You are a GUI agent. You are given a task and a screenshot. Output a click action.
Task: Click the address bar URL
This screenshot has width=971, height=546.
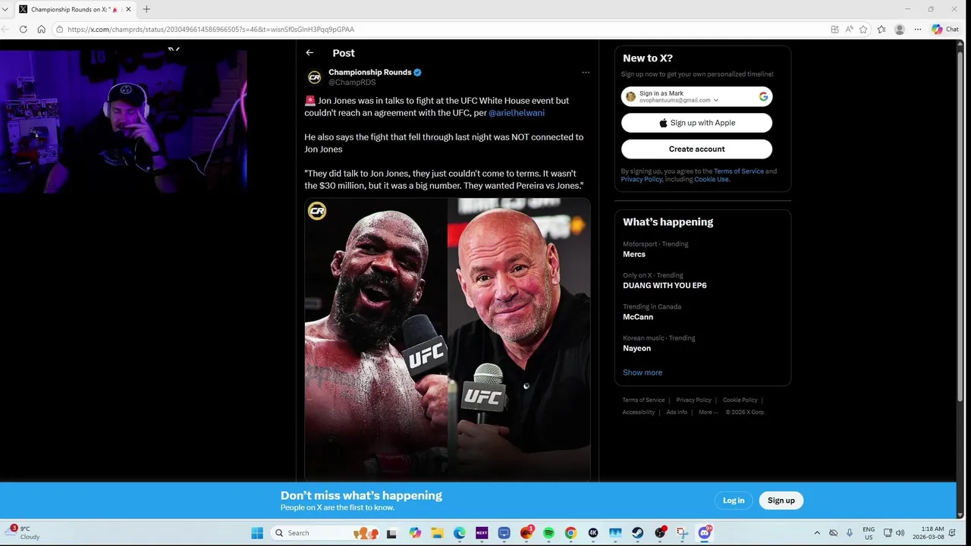click(211, 30)
